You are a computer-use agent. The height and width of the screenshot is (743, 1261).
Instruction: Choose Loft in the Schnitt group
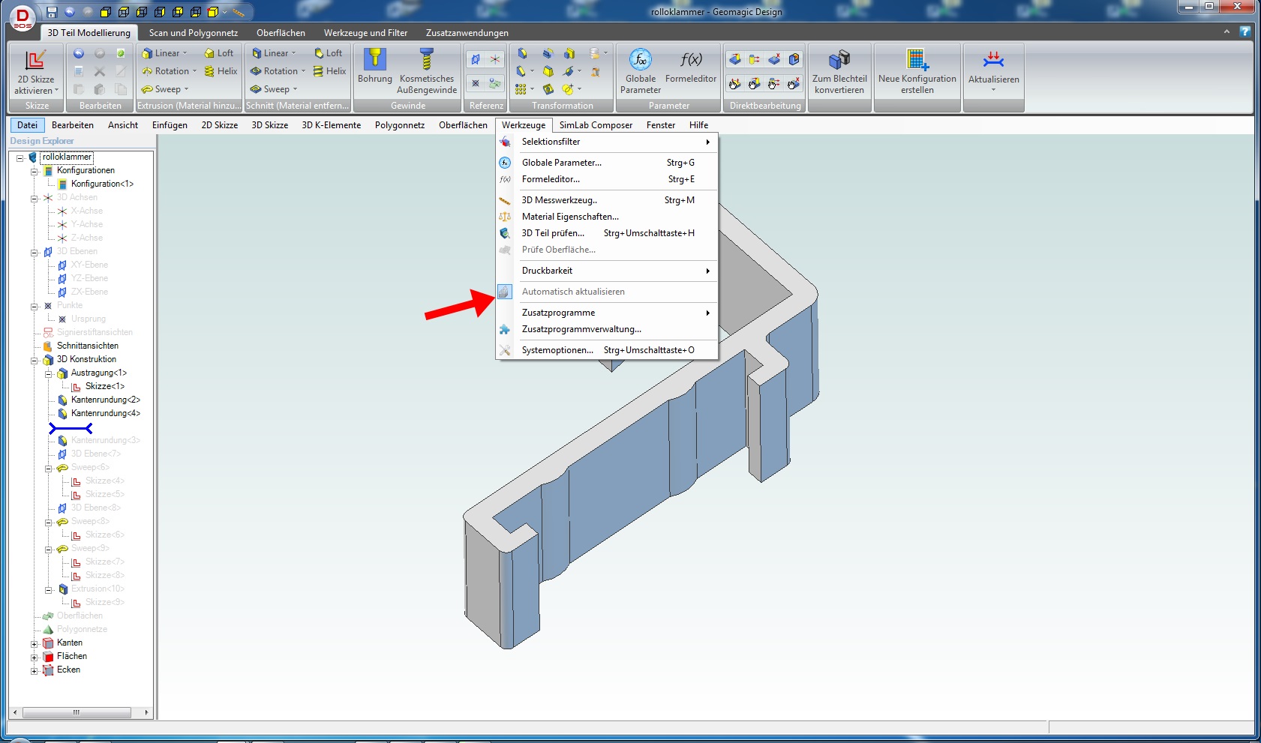328,53
